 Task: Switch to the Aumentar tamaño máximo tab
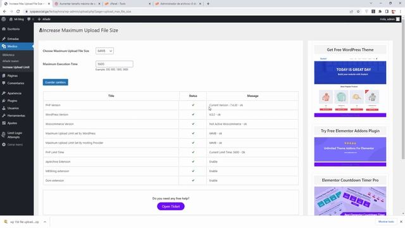tap(77, 4)
